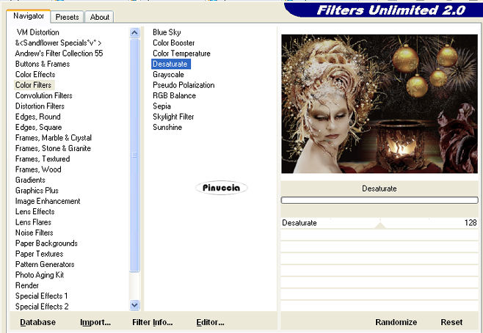Open the Presets tab
The width and height of the screenshot is (483, 333).
pos(67,17)
